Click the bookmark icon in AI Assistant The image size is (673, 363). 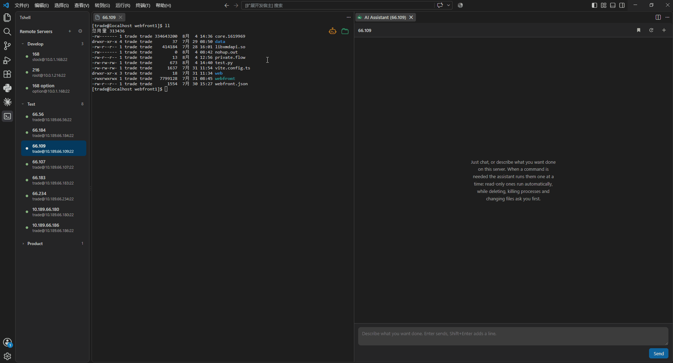tap(638, 30)
